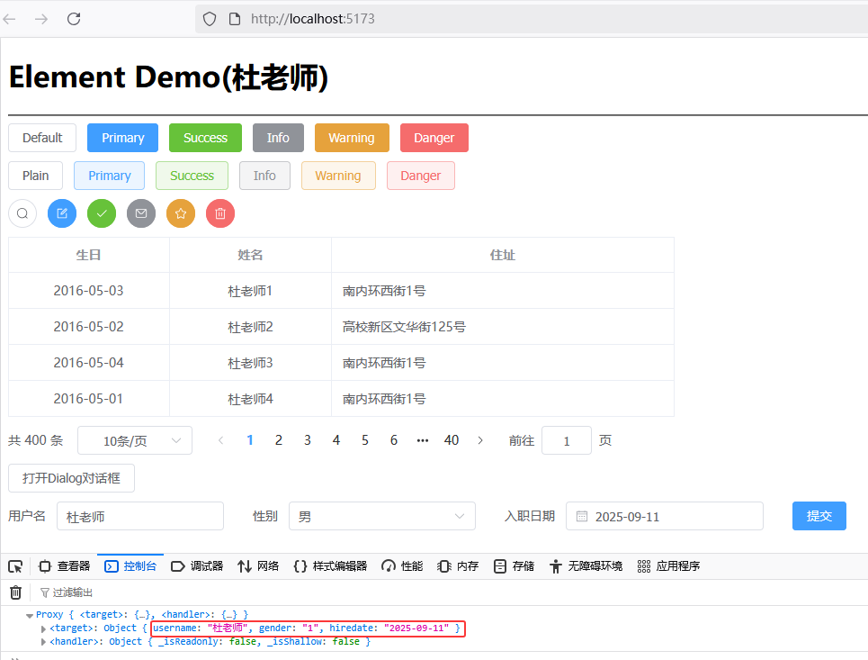Go to page 3 in pagination

pos(308,440)
